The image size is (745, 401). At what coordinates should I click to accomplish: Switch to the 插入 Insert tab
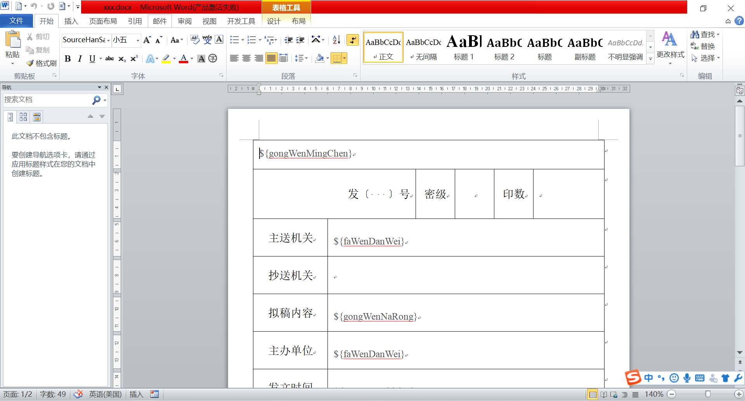pos(71,21)
